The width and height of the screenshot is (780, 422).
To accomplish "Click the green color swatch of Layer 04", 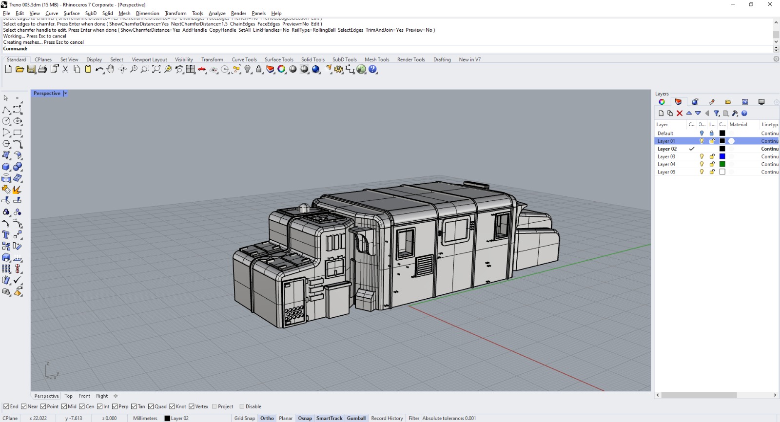I will (722, 164).
